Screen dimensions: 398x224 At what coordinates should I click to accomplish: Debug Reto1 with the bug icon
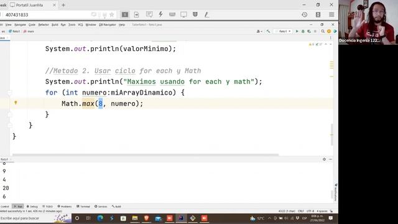303,31
